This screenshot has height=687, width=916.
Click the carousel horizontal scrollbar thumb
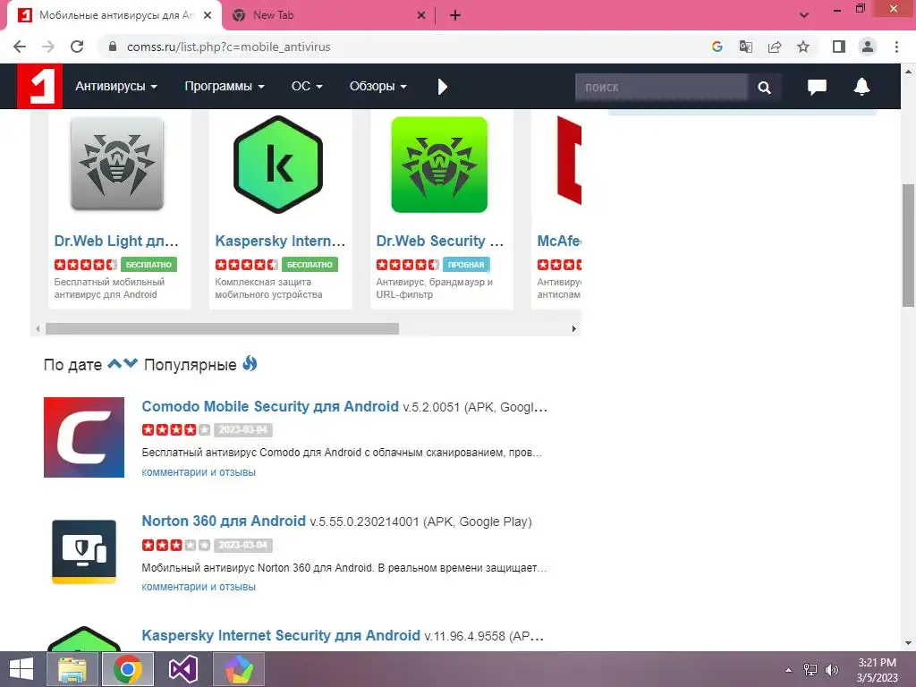click(x=222, y=329)
